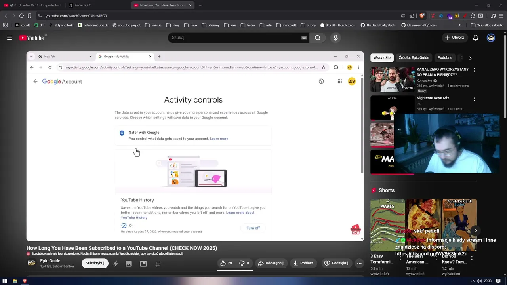The height and width of the screenshot is (285, 507).
Task: Expand the streamy bookmark folder
Action: 210,25
